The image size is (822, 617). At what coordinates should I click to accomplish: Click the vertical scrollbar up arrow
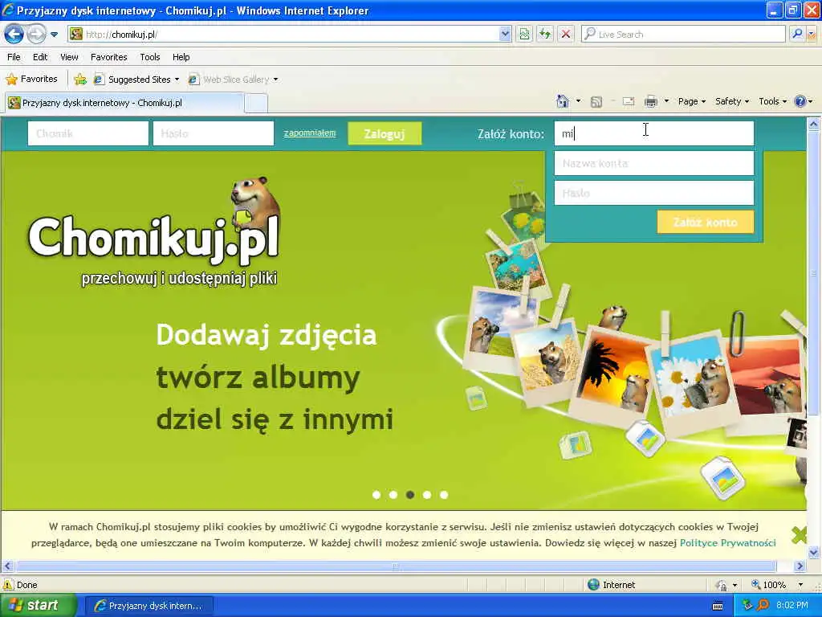(814, 125)
